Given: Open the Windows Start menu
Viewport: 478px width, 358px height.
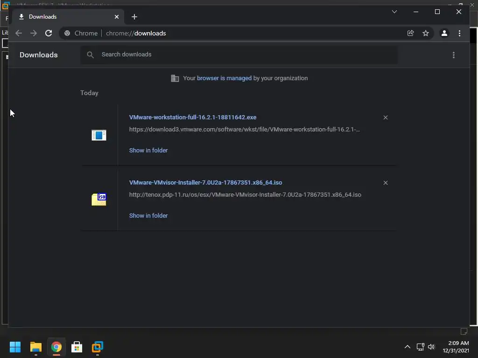Looking at the screenshot, I should pos(15,347).
